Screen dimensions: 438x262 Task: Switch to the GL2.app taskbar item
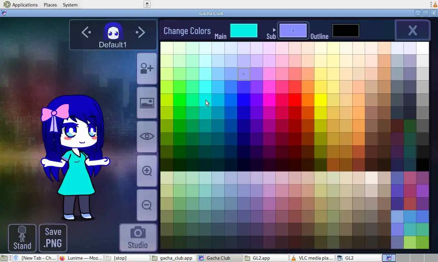click(266, 258)
